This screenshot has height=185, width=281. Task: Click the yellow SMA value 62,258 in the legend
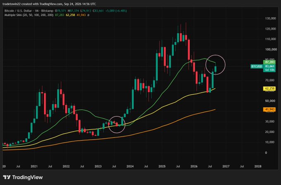(70, 15)
